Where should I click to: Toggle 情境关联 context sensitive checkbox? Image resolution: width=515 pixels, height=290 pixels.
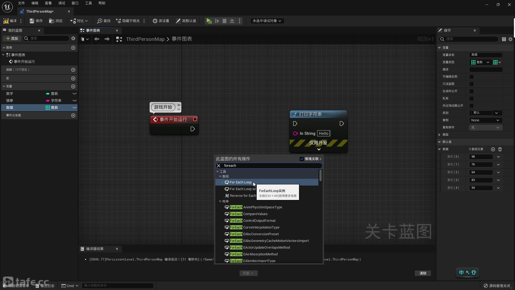click(x=302, y=159)
